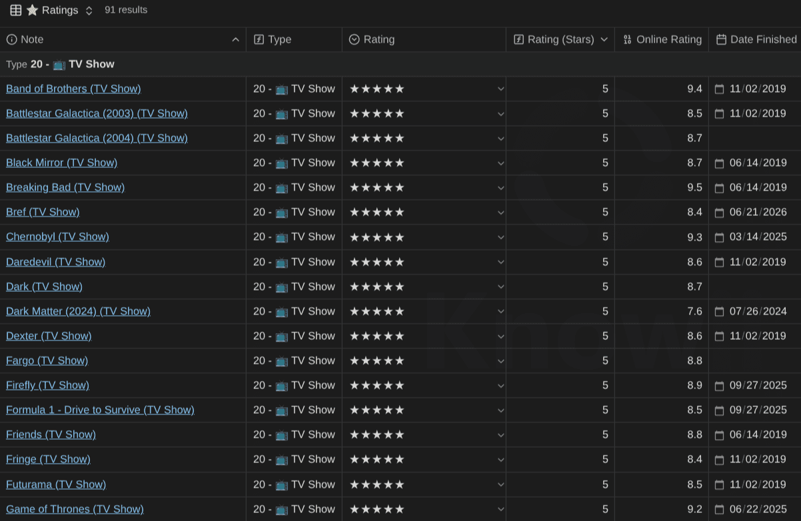Open Dark Matter (2024) (TV Show) note
This screenshot has height=521, width=801.
pyautogui.click(x=78, y=311)
